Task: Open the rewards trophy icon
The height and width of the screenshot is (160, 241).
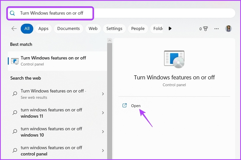Action: [x=205, y=28]
